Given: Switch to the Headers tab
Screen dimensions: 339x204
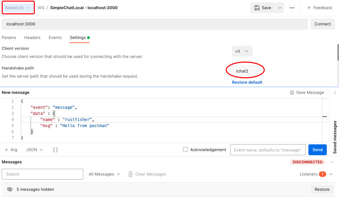Looking at the screenshot, I should pyautogui.click(x=32, y=38).
